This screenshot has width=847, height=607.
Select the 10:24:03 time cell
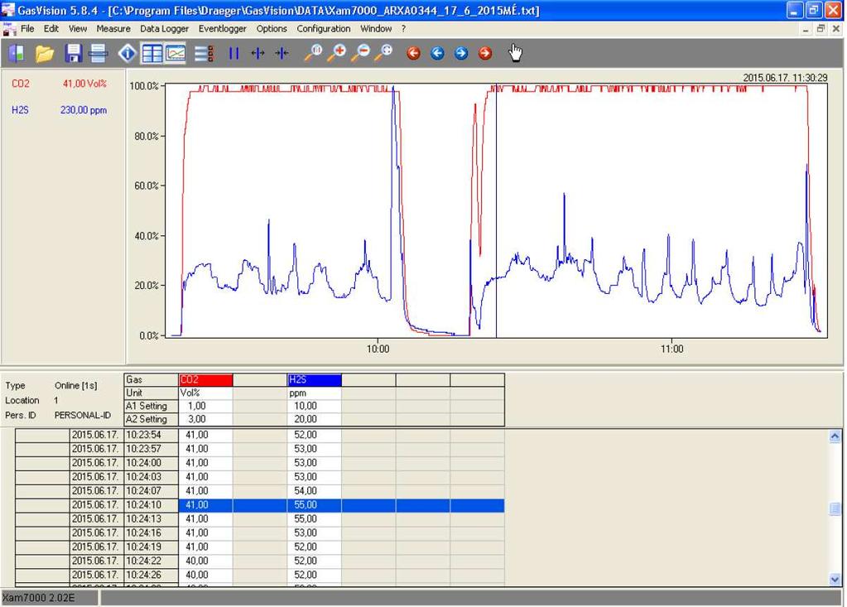click(x=152, y=477)
